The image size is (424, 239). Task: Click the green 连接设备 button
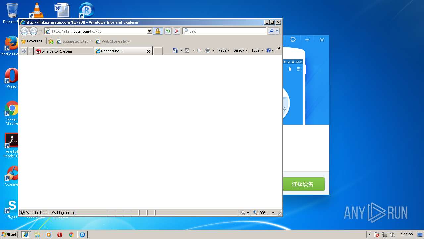point(303,184)
